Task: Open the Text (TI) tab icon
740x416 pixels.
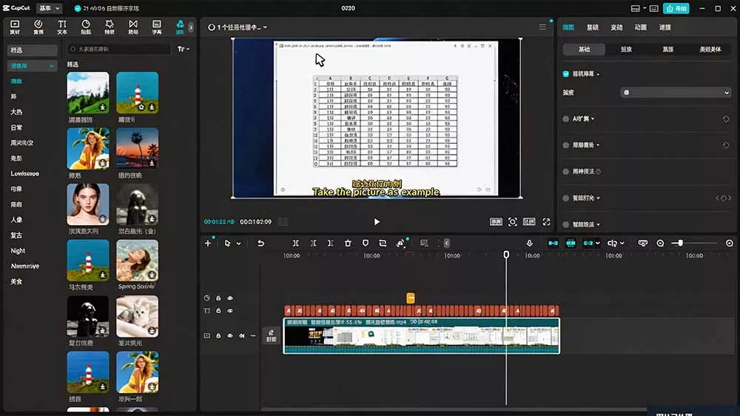Action: (62, 27)
